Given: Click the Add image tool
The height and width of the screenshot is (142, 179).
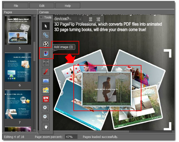Looking at the screenshot, I should click(46, 53).
